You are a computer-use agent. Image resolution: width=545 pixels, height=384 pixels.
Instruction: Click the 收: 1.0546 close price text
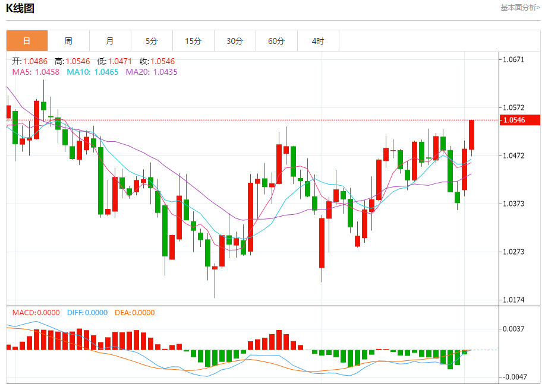coord(157,62)
